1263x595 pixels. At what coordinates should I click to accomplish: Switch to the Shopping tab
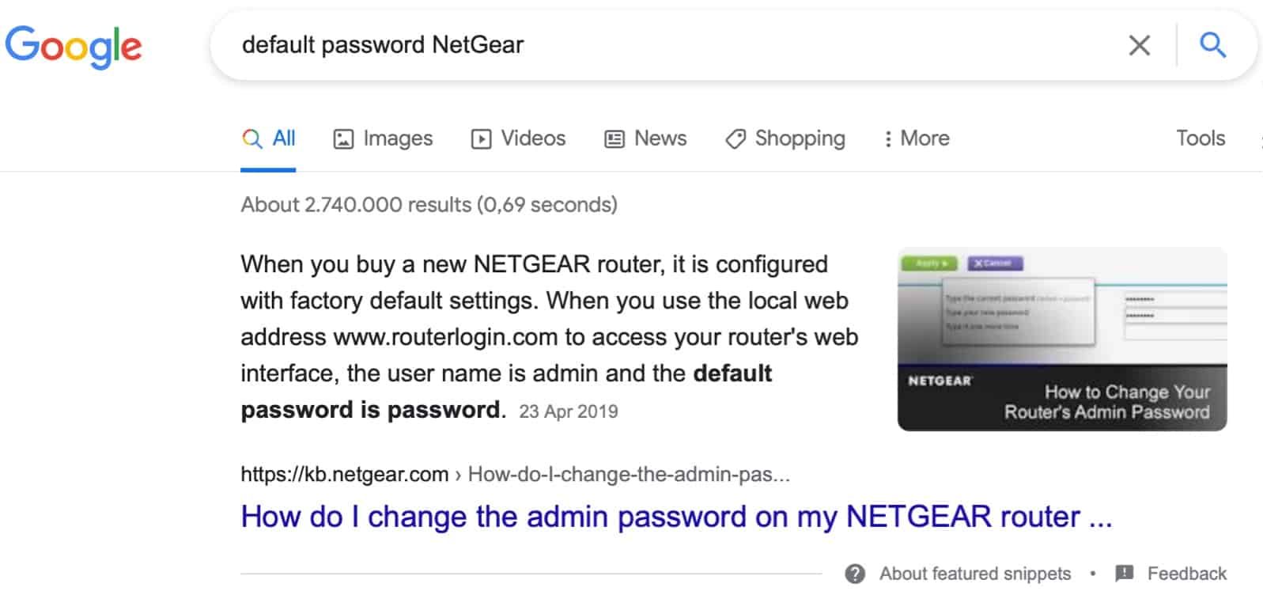800,138
